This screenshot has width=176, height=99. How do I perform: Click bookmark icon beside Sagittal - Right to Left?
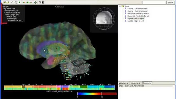pyautogui.click(x=126, y=21)
